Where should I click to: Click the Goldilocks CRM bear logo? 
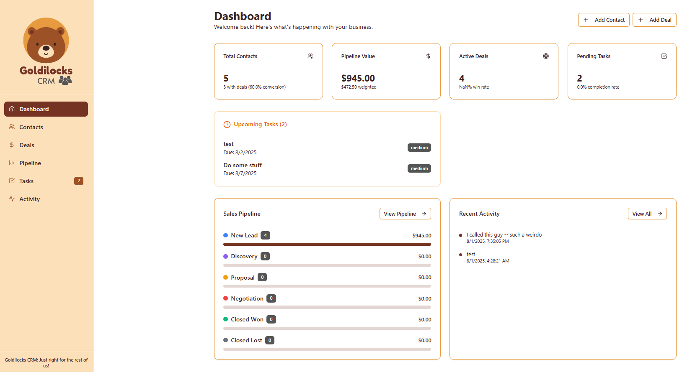pyautogui.click(x=46, y=51)
